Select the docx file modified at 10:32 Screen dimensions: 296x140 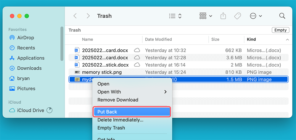point(178,50)
